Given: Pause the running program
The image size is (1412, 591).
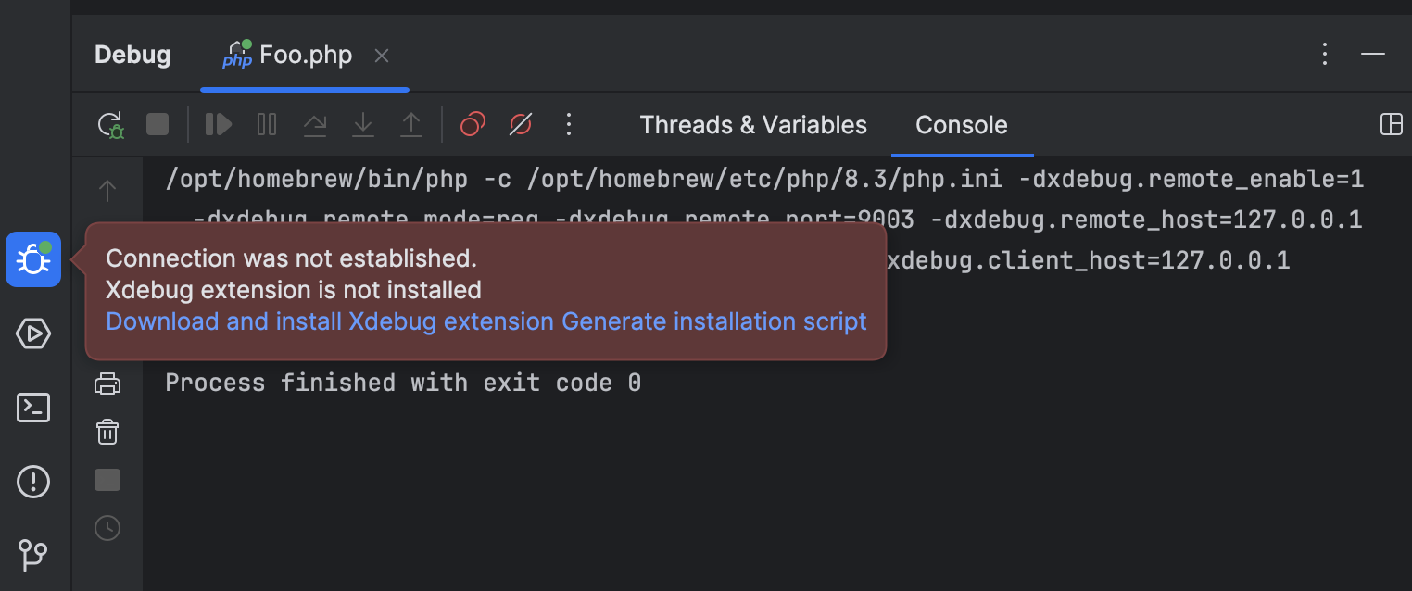Looking at the screenshot, I should (x=266, y=124).
